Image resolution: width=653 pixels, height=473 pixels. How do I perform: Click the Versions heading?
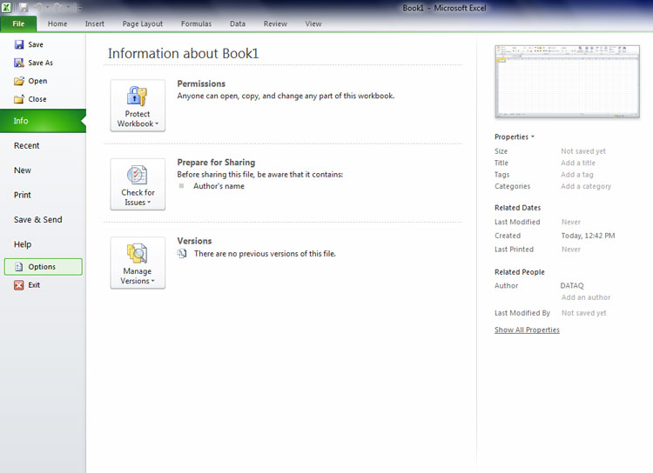pos(194,241)
